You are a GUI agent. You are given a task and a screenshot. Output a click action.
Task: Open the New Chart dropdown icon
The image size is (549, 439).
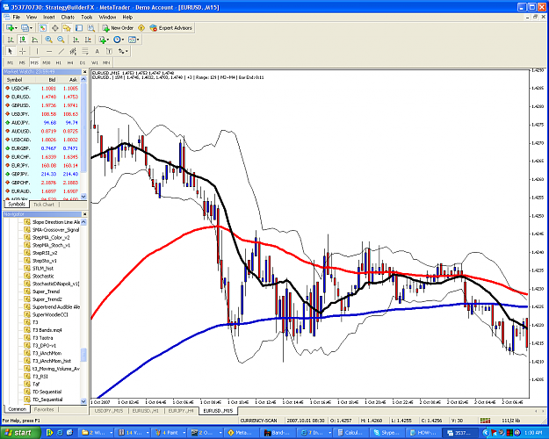[11, 27]
